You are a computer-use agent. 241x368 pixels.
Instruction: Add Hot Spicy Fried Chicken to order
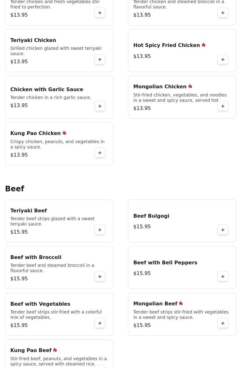tap(223, 60)
